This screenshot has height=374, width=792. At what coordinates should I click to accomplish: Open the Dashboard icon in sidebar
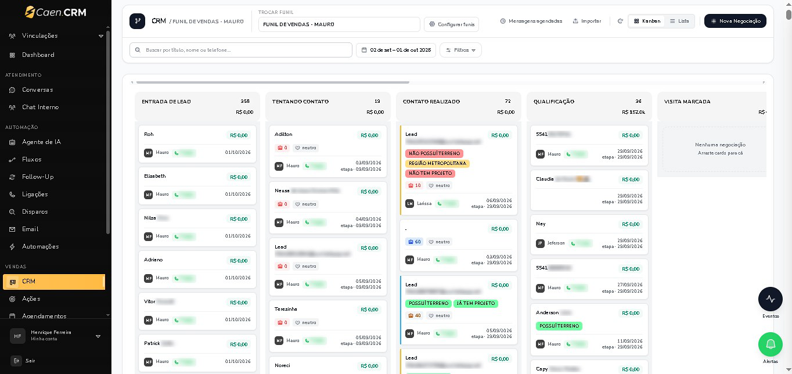pos(12,55)
